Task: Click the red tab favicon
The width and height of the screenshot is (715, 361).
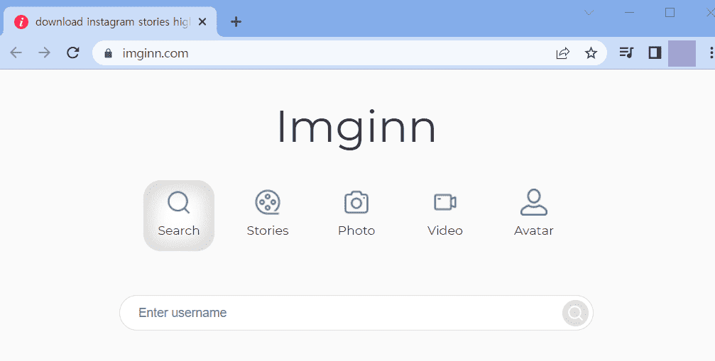Action: (x=21, y=22)
